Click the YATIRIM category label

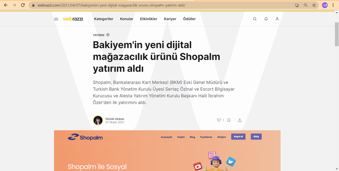tap(98, 35)
